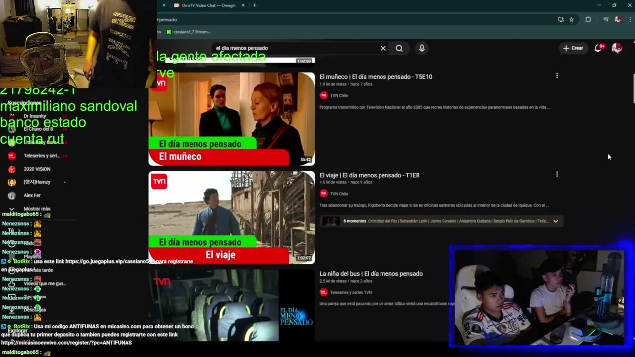Click Alex Fer channel avatar in sidebar
This screenshot has height=357, width=635.
tap(12, 196)
